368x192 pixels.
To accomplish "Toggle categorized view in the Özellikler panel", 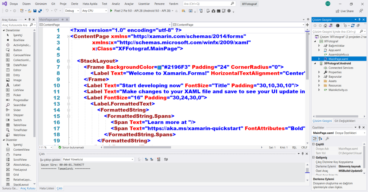I will (x=315, y=138).
